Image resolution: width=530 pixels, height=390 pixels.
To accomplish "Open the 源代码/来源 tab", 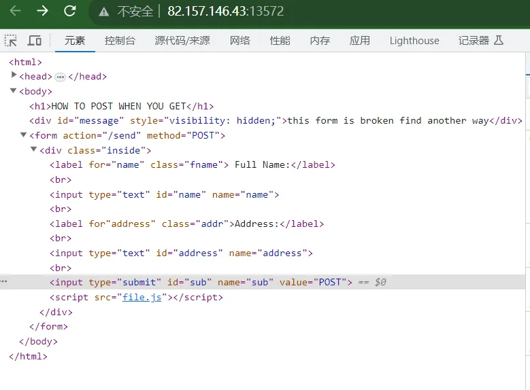I will tap(182, 41).
